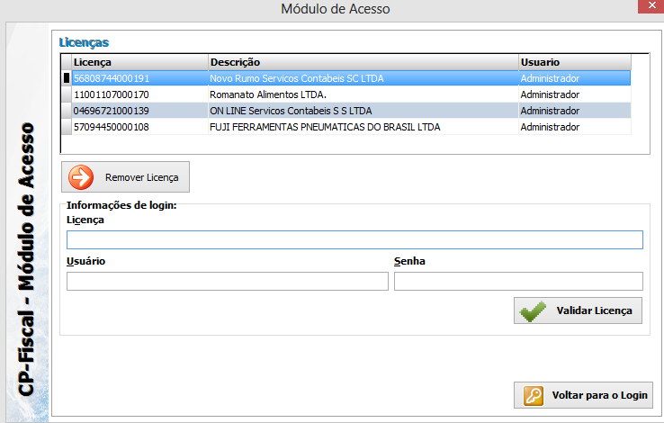Click the row selector of the Romanato Alimentos row
The height and width of the screenshot is (423, 664).
pyautogui.click(x=67, y=94)
